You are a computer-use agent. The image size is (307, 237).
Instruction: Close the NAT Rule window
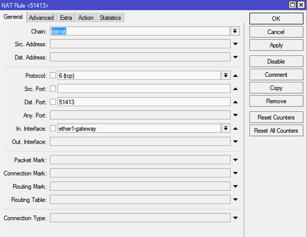(x=301, y=5)
